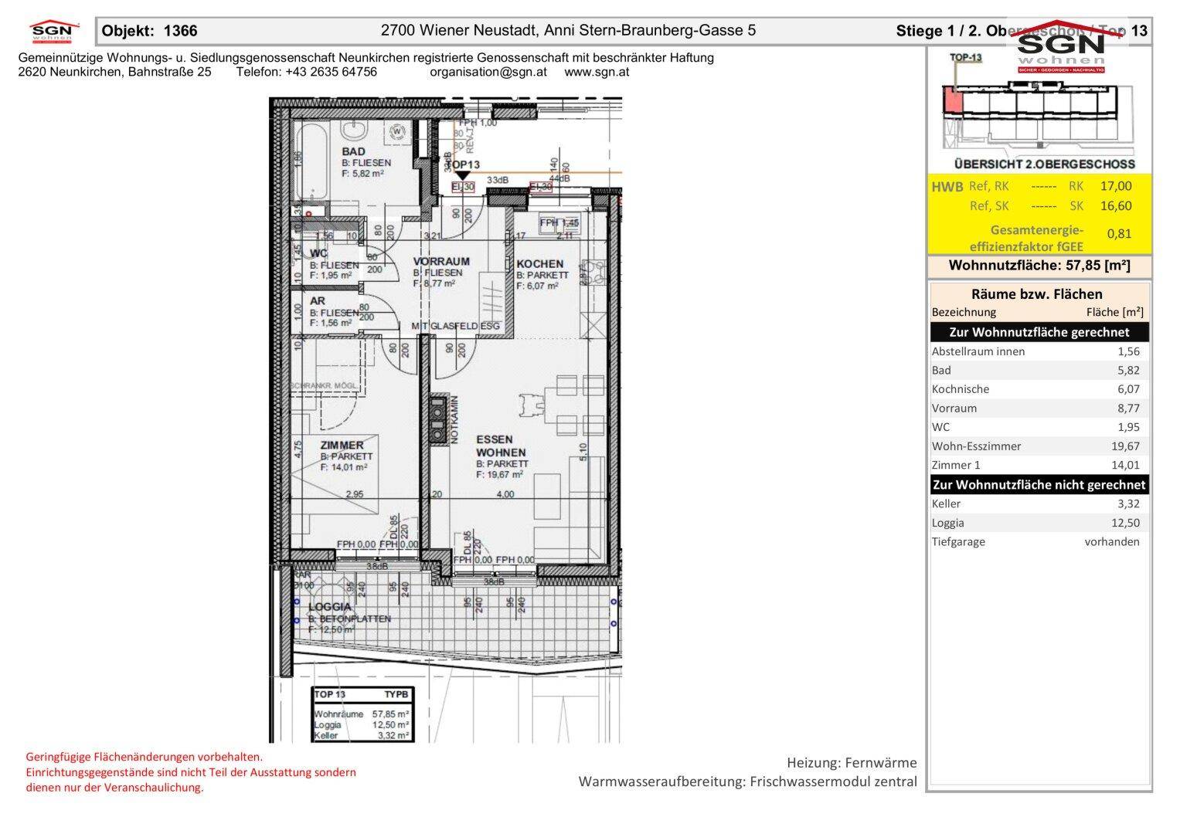
Task: Click the washing machine symbol marked W
Action: coord(399,131)
